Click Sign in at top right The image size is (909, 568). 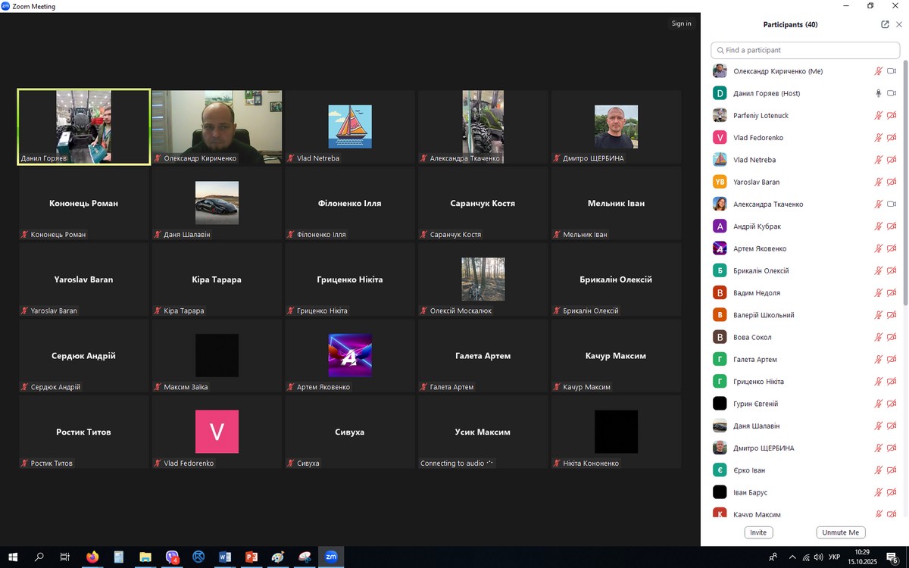[681, 23]
